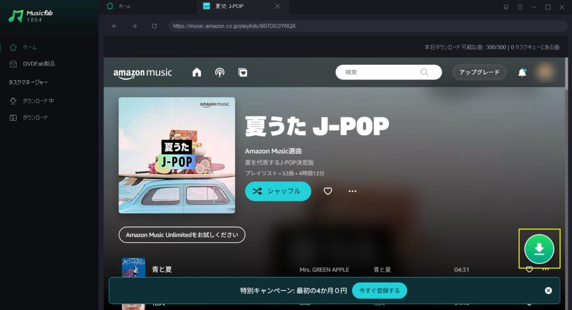This screenshot has width=572, height=310.
Task: Click the 青と夏 song title
Action: [162, 269]
